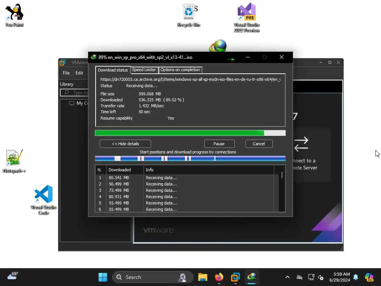Open the Edit menu in VMware
381x286 pixels.
[x=79, y=73]
